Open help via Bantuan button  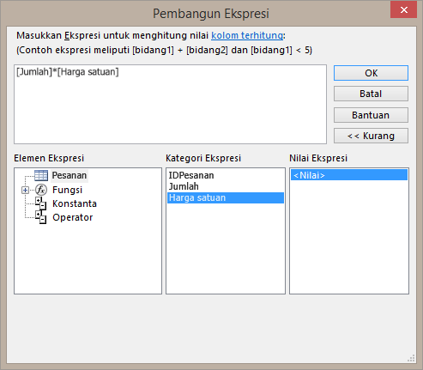coord(371,115)
